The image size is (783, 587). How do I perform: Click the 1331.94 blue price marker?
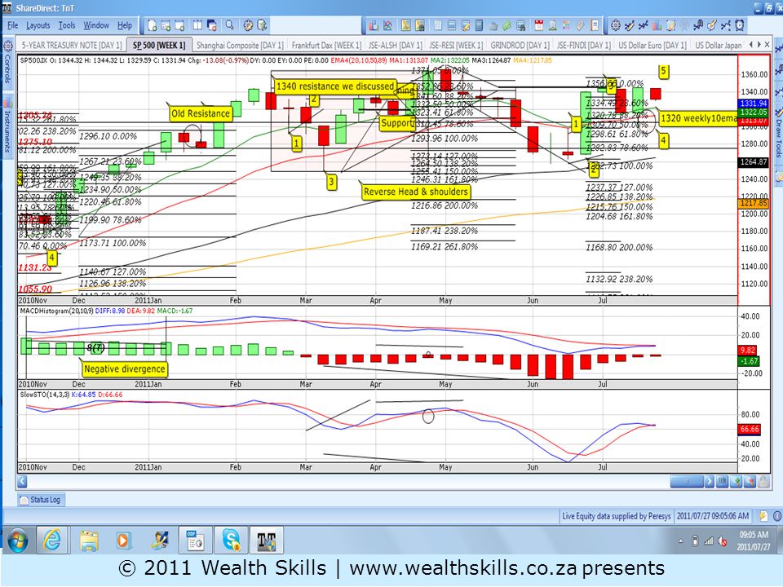753,104
